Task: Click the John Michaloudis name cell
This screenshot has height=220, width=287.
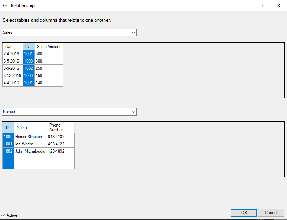Action: click(31, 151)
